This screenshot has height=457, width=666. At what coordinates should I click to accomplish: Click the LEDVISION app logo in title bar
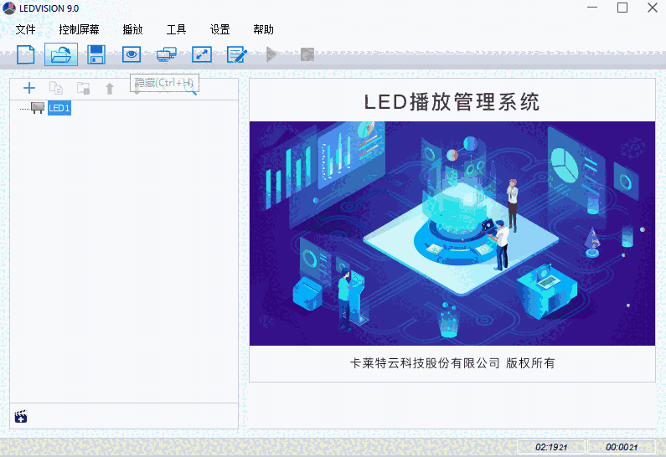[x=9, y=8]
